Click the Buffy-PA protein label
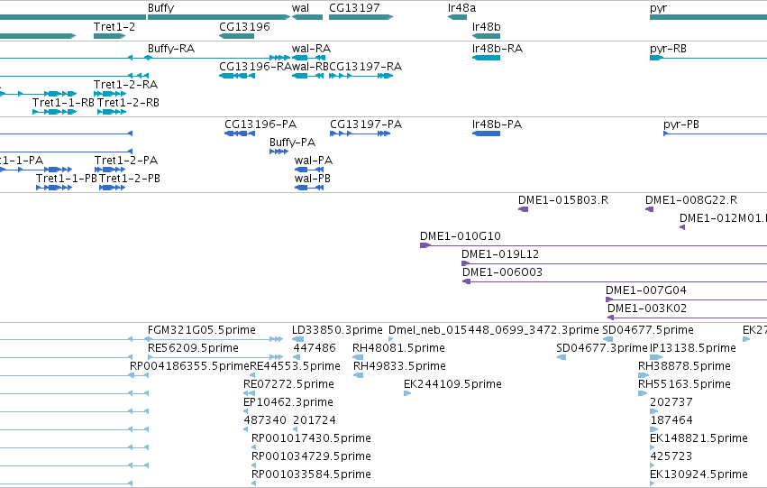 click(x=293, y=143)
